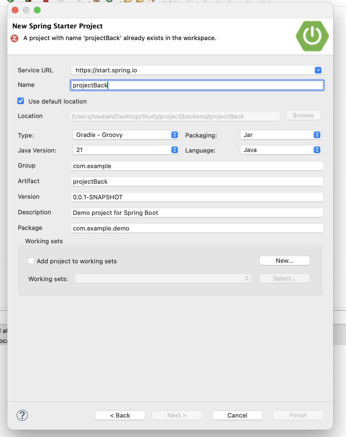Focus the Name input field
346x437 pixels.
[197, 85]
